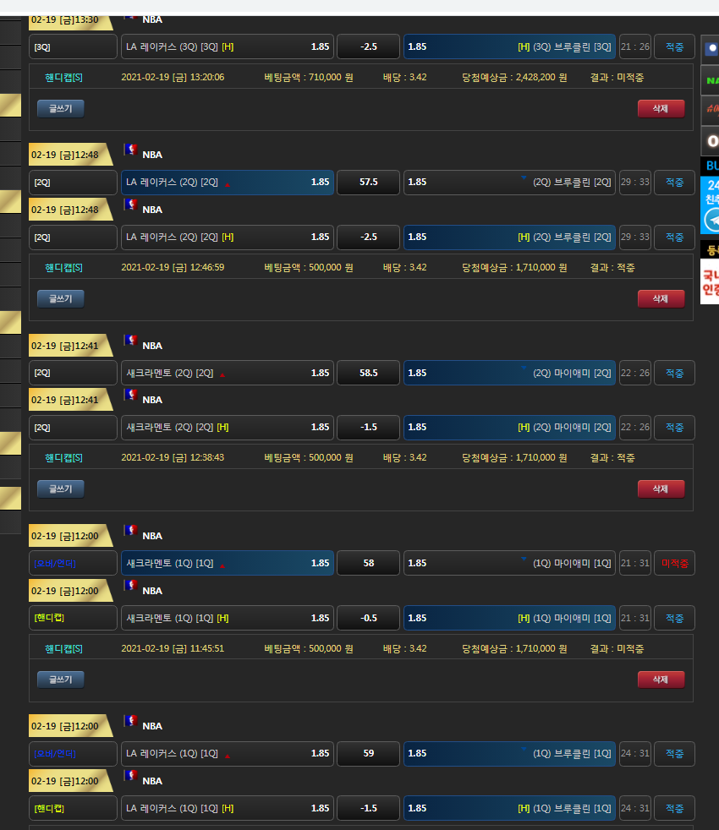Click NBA flag icon of 12:41 handicap bet

130,395
